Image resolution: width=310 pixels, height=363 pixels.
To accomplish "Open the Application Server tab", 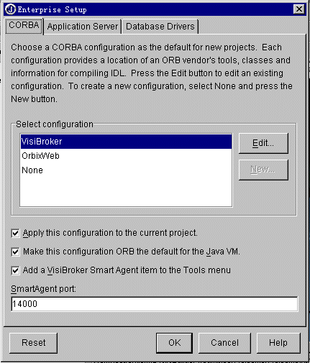I will [83, 27].
